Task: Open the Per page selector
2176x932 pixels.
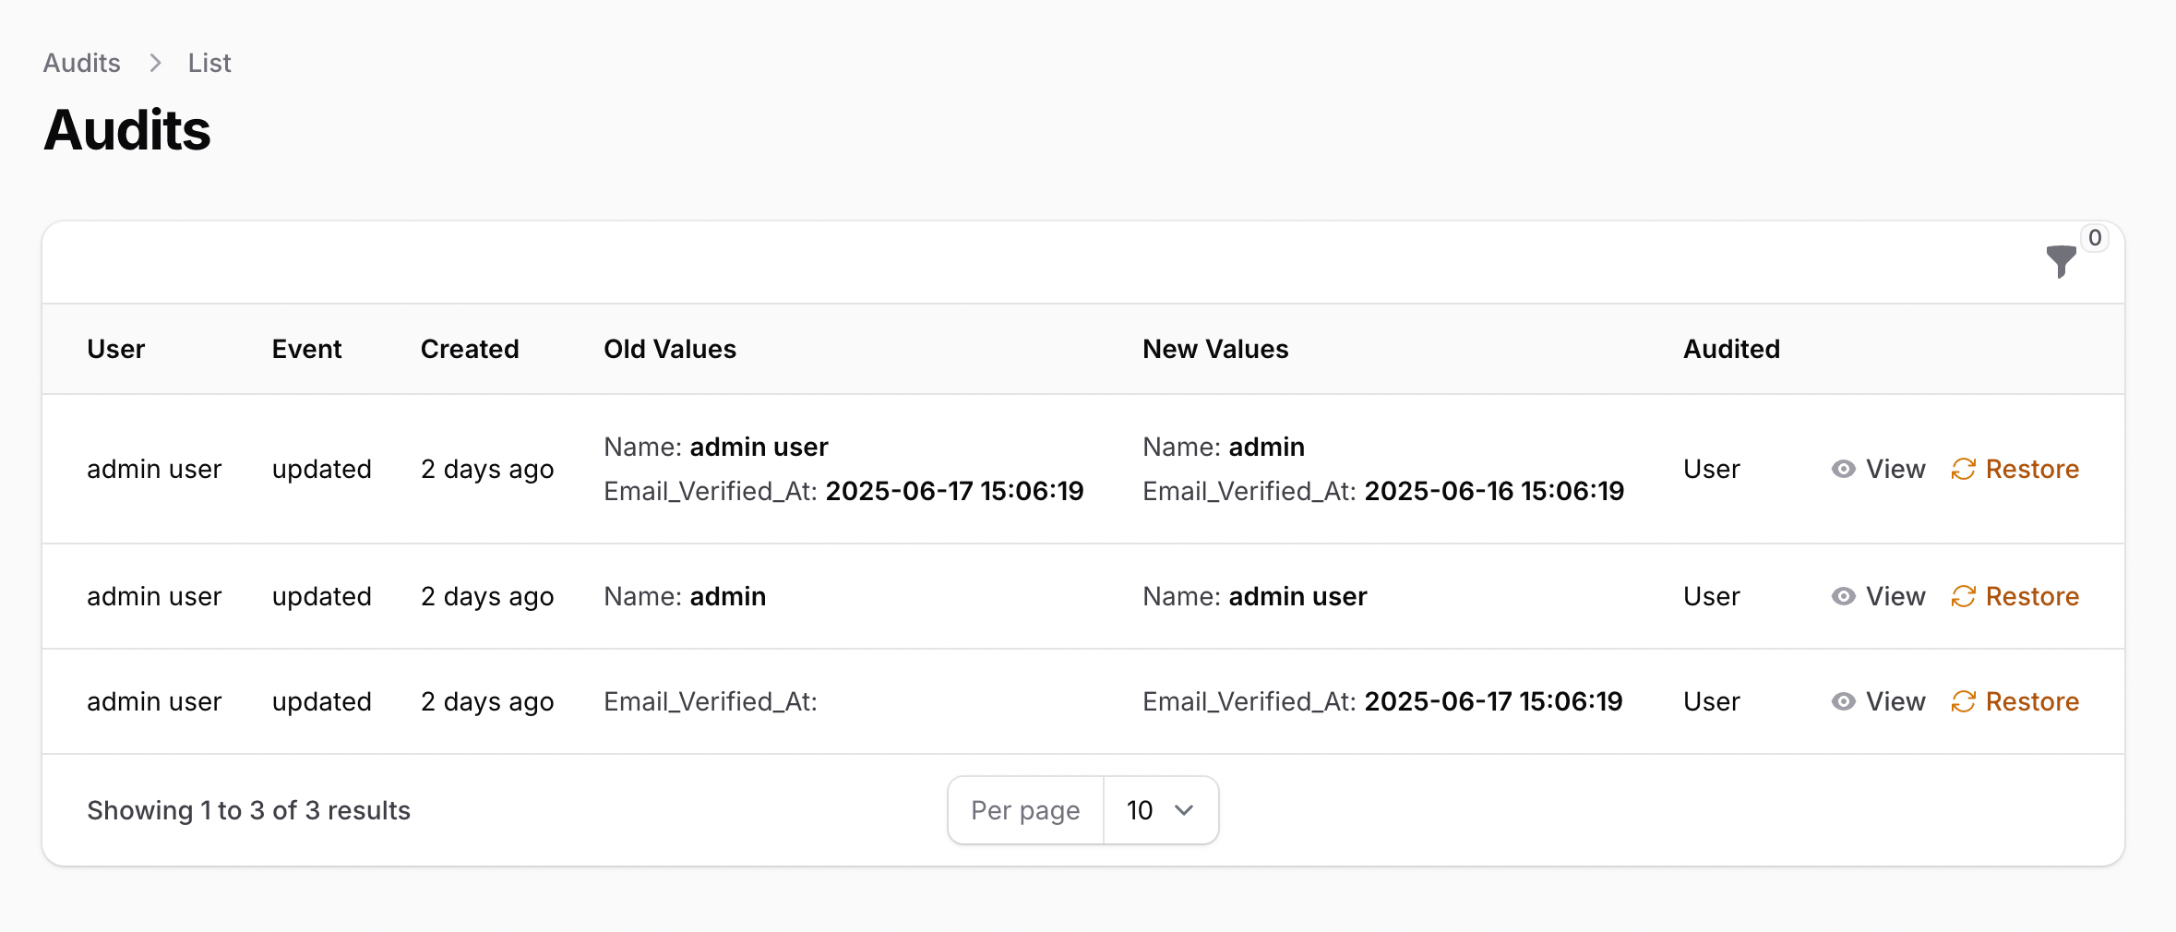Action: pos(1024,809)
